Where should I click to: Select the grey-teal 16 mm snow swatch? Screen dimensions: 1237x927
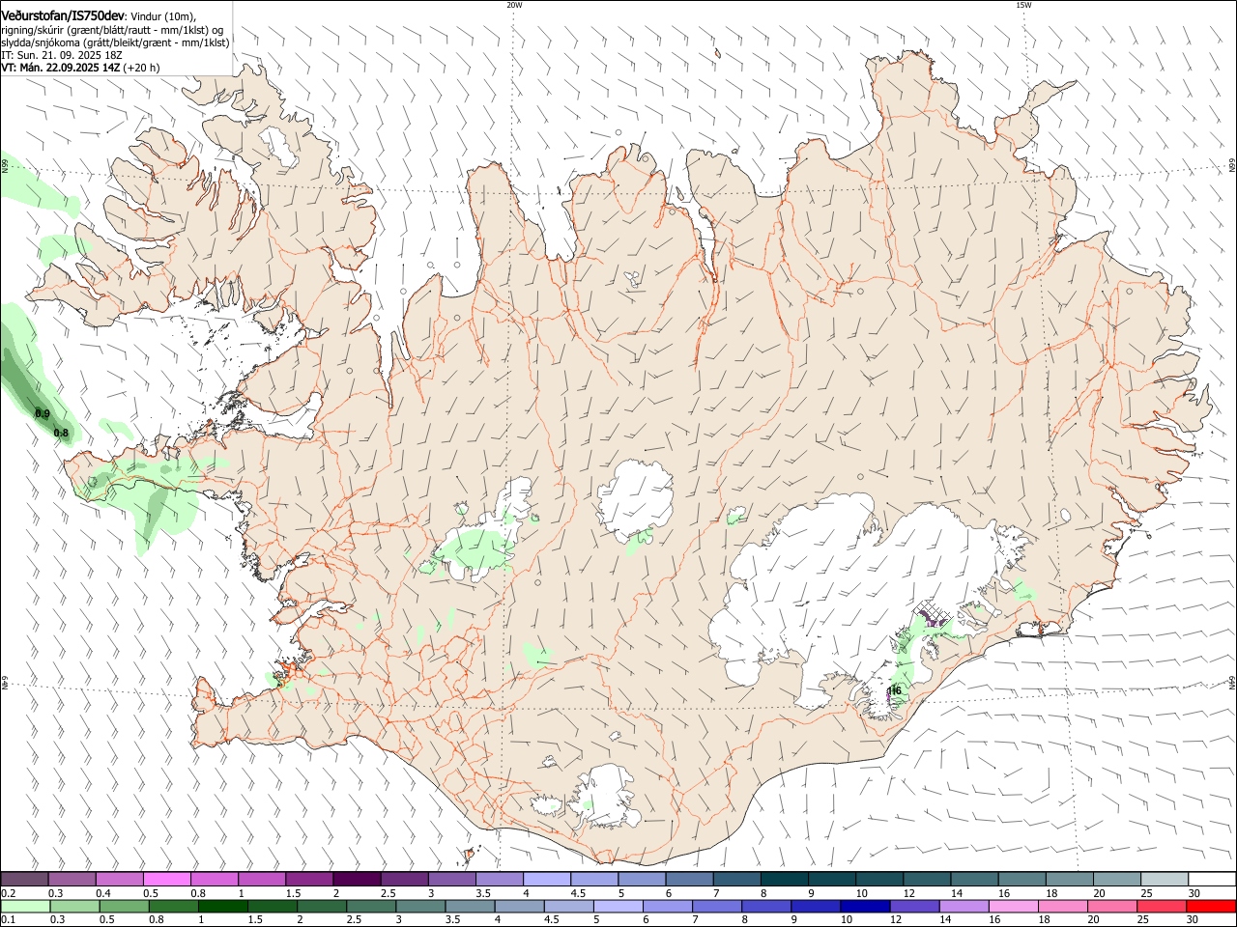pyautogui.click(x=1022, y=879)
